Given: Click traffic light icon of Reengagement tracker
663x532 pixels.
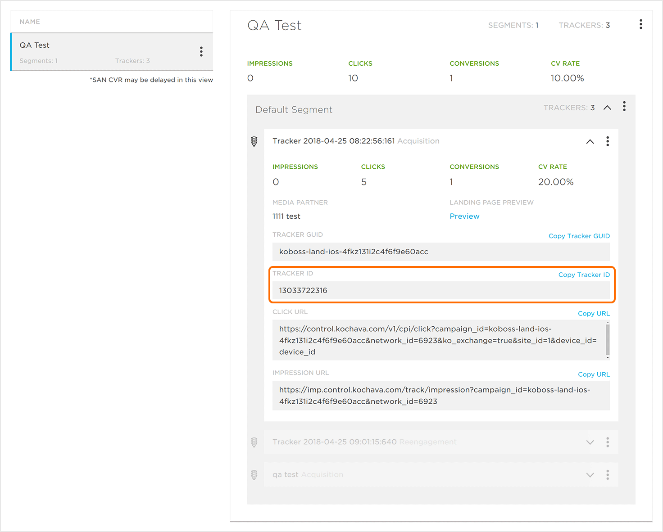Looking at the screenshot, I should (254, 442).
